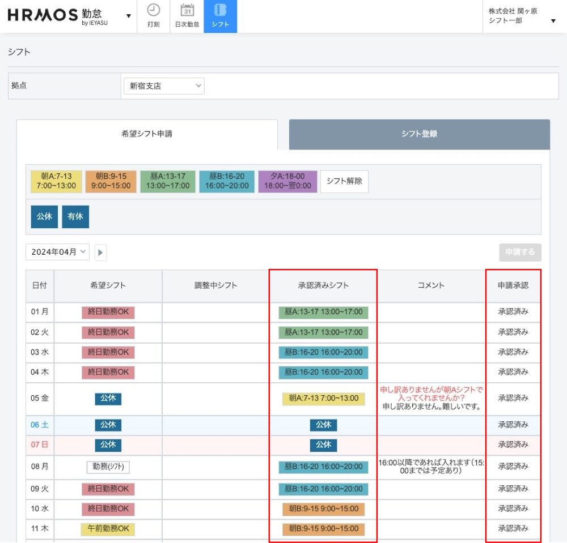This screenshot has height=543, width=567.
Task: Open the 2024年04月 month selector
Action: tap(57, 253)
